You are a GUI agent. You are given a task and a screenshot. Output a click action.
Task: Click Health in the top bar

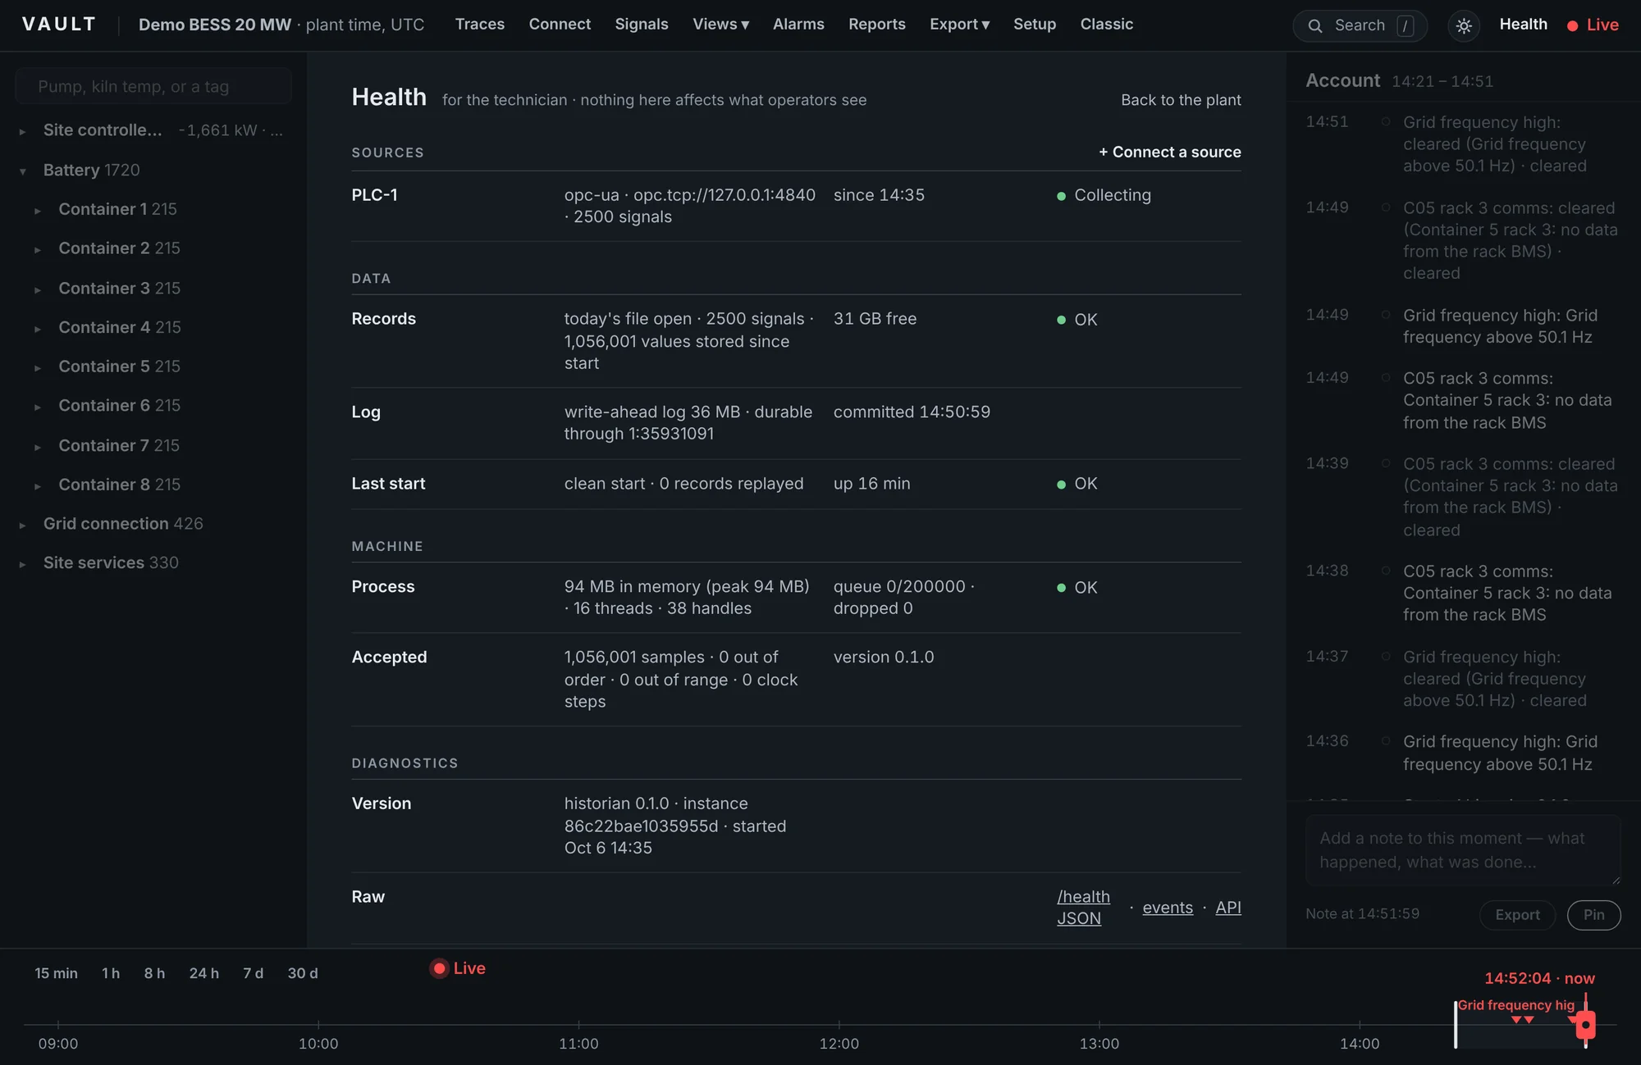pos(1523,25)
